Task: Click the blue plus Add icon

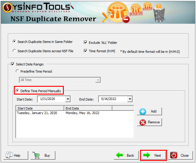Action: tap(143, 111)
